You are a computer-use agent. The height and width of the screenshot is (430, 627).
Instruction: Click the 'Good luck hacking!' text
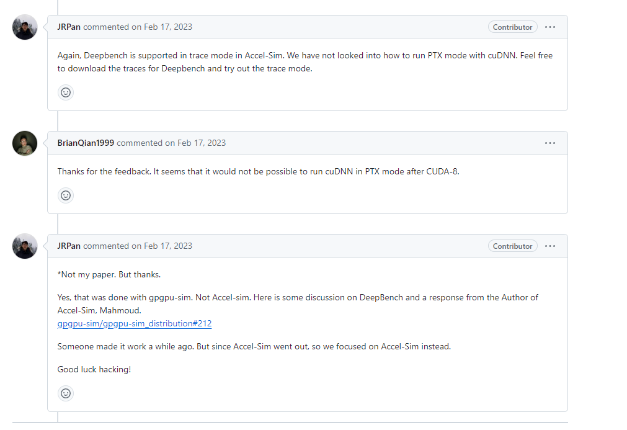94,370
